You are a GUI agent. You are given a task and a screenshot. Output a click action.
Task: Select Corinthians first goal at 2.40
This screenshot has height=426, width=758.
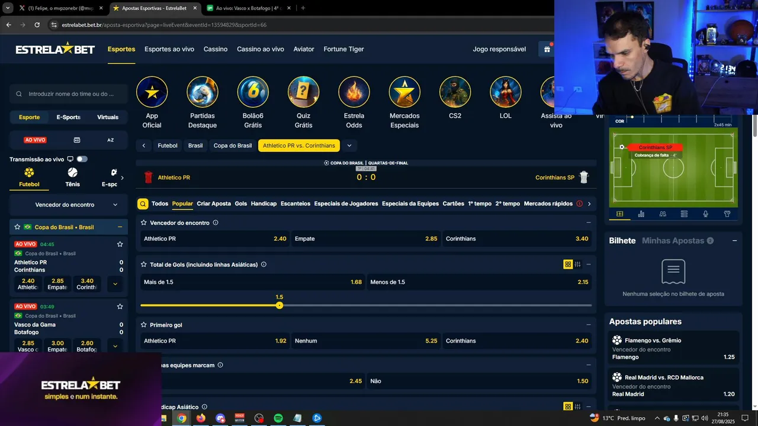[517, 341]
